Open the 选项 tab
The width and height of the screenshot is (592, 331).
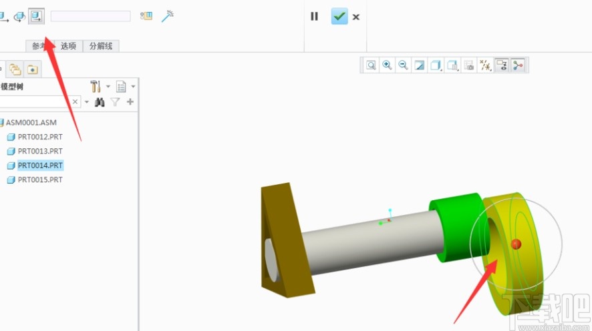[68, 46]
